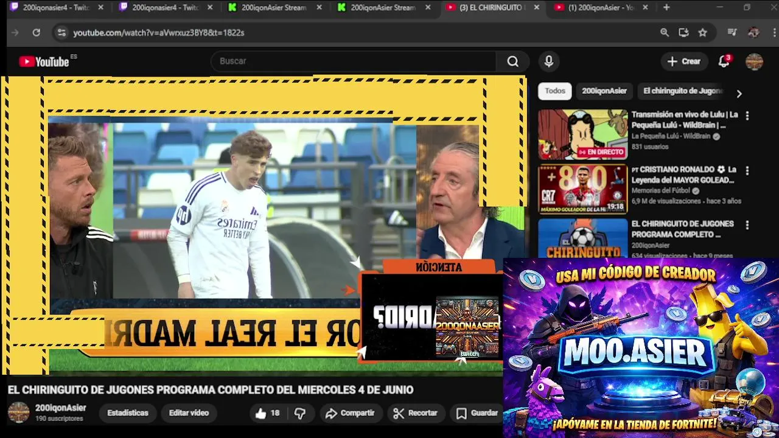This screenshot has height=438, width=779.
Task: Open a new browser tab
Action: 666,7
